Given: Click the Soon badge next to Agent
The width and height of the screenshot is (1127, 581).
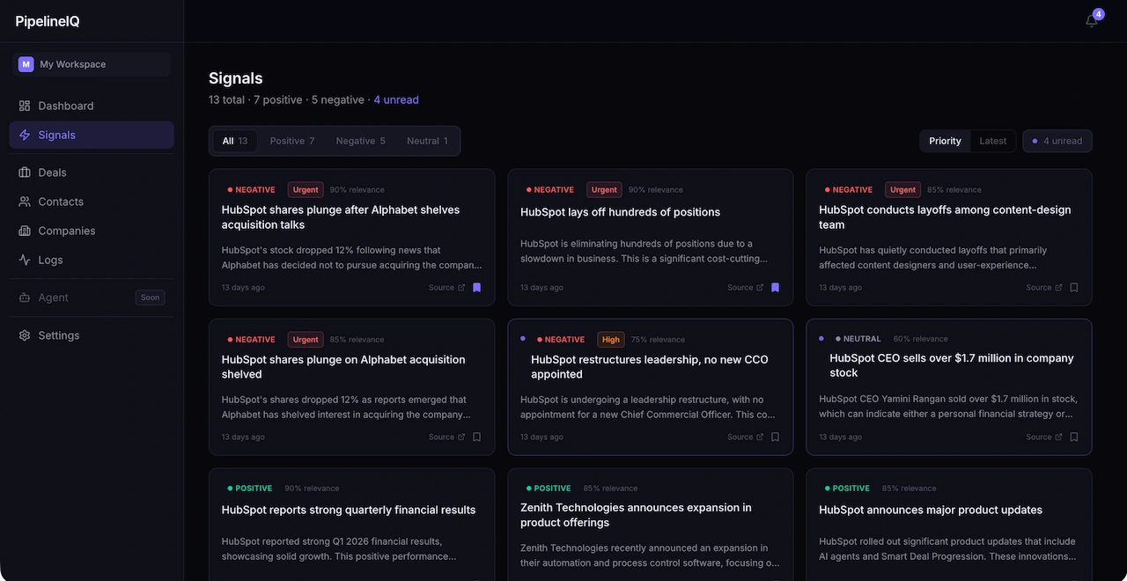Looking at the screenshot, I should [150, 298].
